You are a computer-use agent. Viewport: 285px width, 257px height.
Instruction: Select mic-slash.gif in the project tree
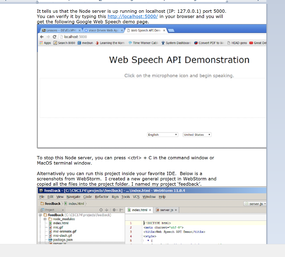click(x=60, y=236)
